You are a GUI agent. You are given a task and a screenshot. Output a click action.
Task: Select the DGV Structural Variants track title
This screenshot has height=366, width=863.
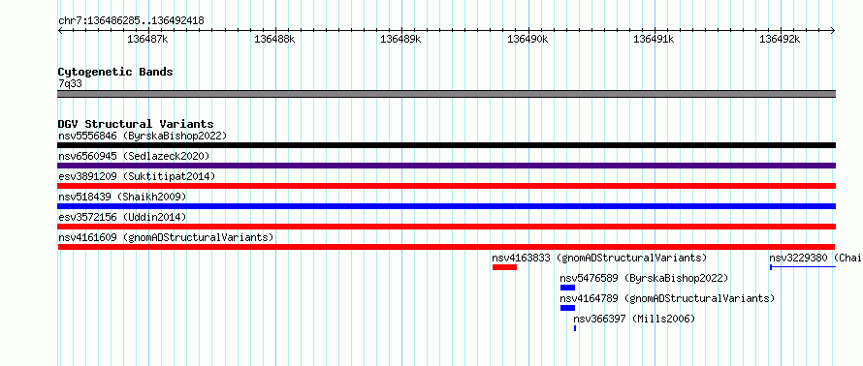(x=136, y=124)
